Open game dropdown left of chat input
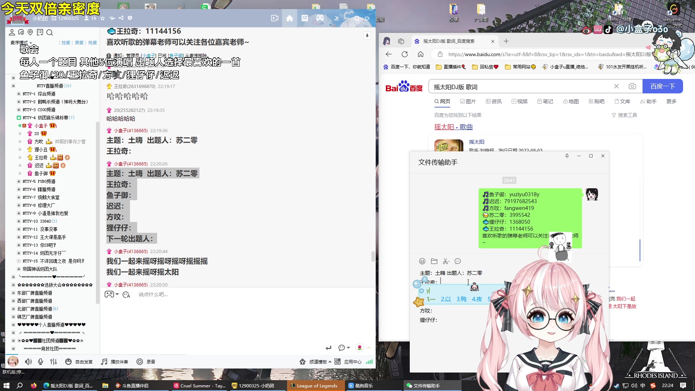Viewport: 695px width, 391px height. click(111, 294)
